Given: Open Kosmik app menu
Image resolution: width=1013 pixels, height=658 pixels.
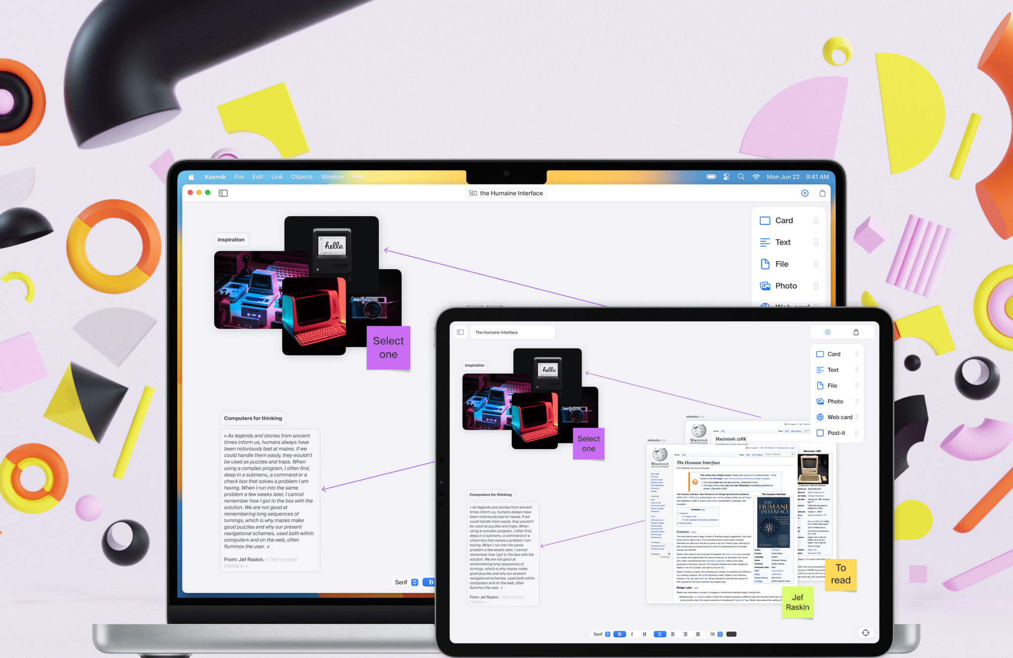Looking at the screenshot, I should coord(215,177).
